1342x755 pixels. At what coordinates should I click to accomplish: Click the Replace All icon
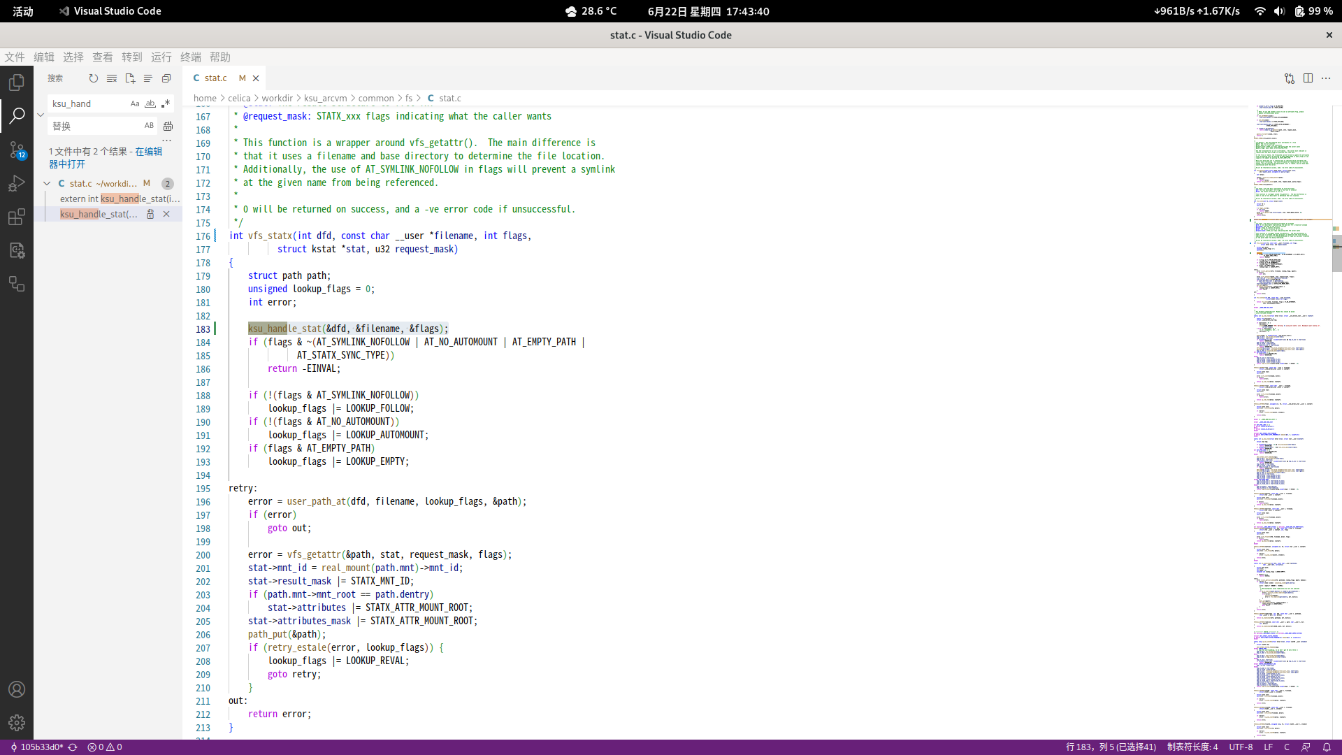(x=168, y=126)
